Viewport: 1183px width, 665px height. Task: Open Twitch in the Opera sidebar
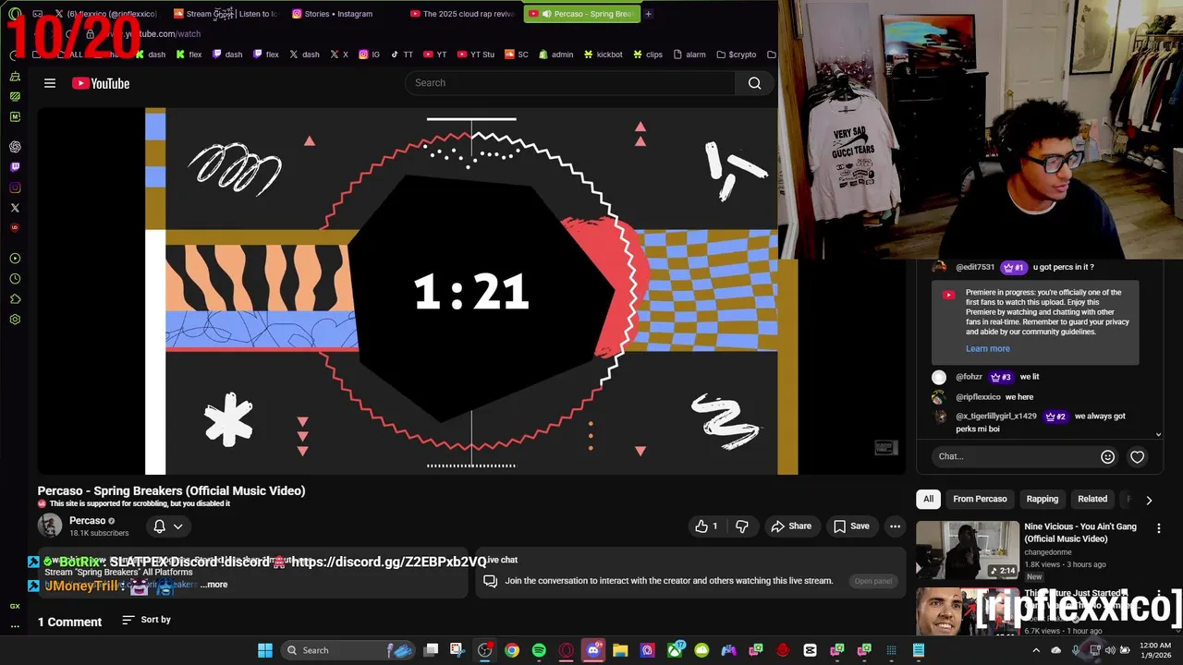[x=15, y=167]
